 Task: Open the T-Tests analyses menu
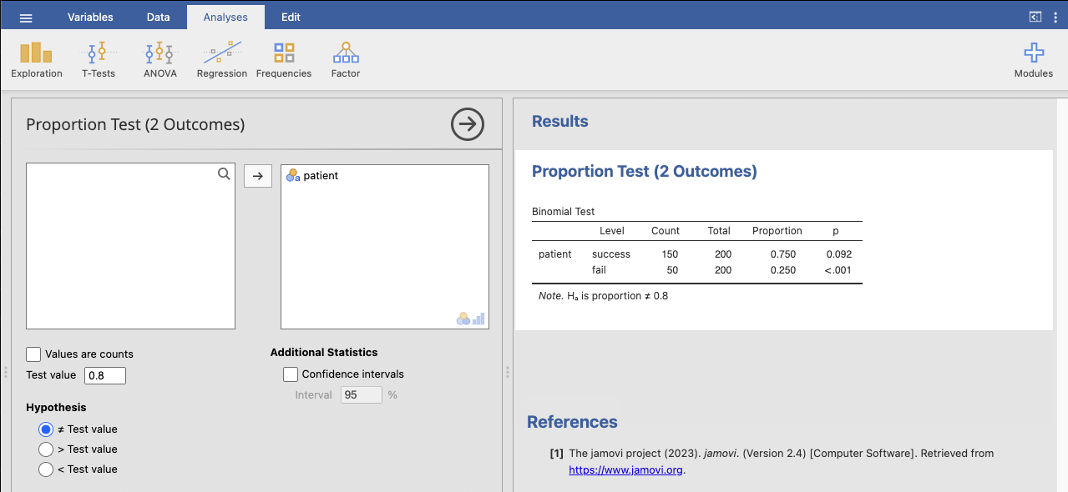pyautogui.click(x=99, y=60)
